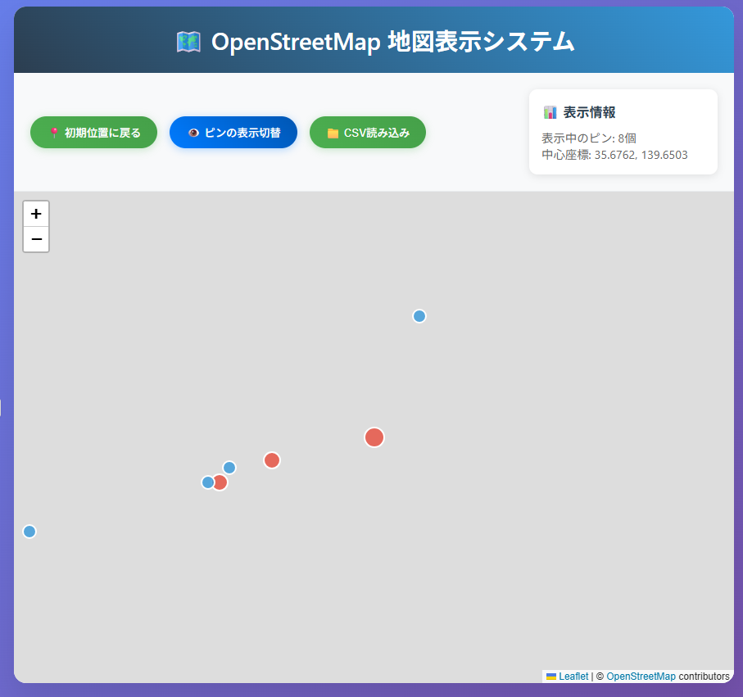Select the red pin left of the largest red pin
The width and height of the screenshot is (743, 697).
coord(272,460)
